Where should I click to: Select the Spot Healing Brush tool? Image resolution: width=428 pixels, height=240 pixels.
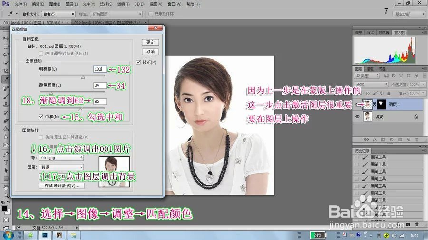point(5,88)
